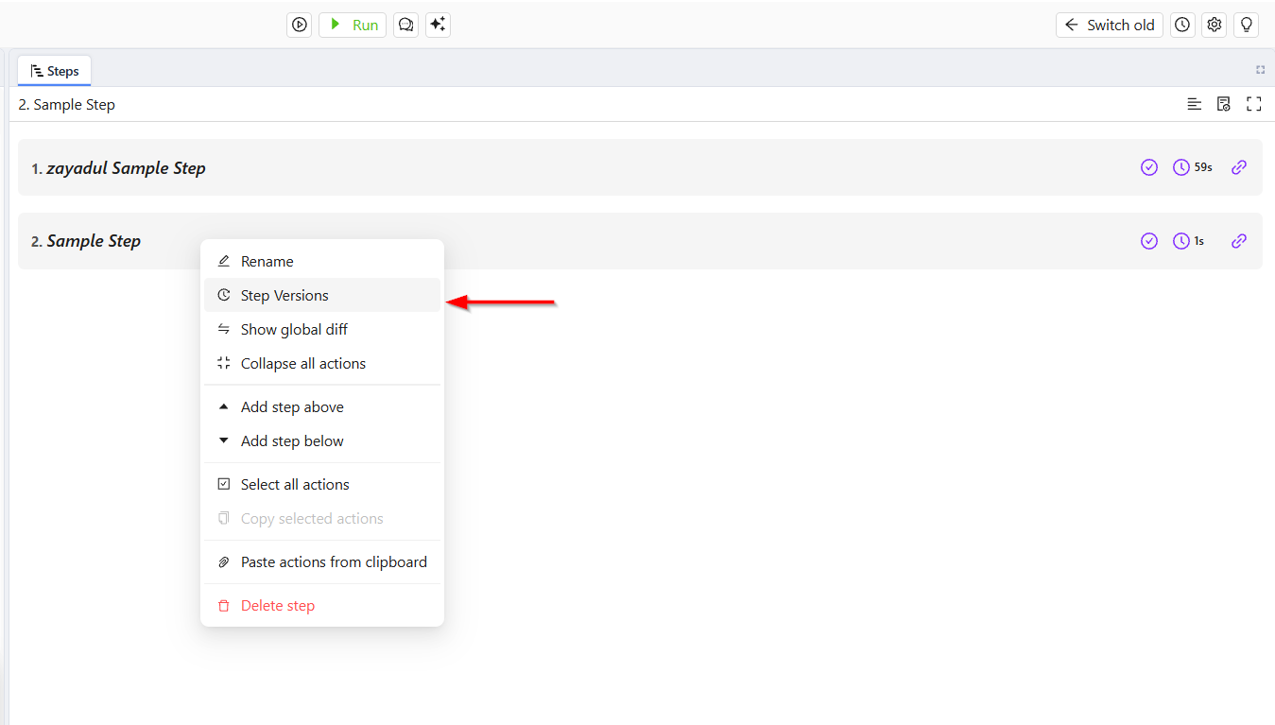Click the lightbulb icon in top bar

pos(1247,26)
